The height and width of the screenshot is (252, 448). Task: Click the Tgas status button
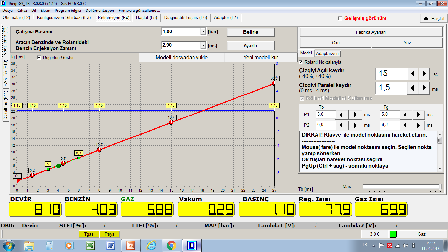pos(89,234)
